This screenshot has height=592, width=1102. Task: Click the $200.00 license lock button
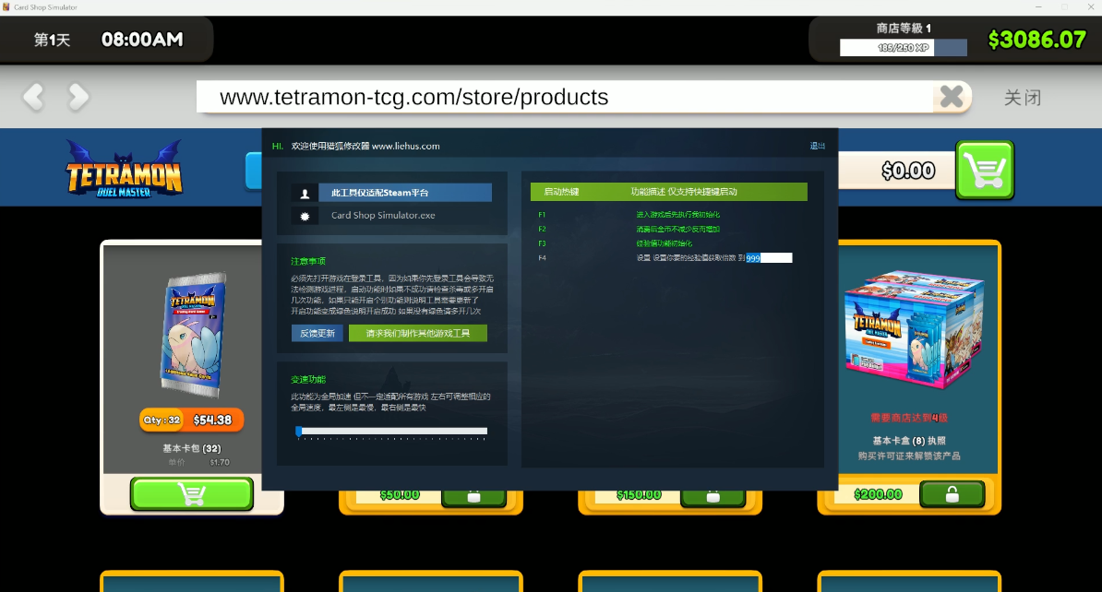click(952, 494)
